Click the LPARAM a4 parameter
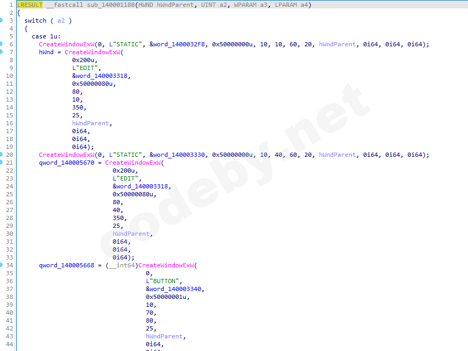The height and width of the screenshot is (351, 468). point(291,5)
